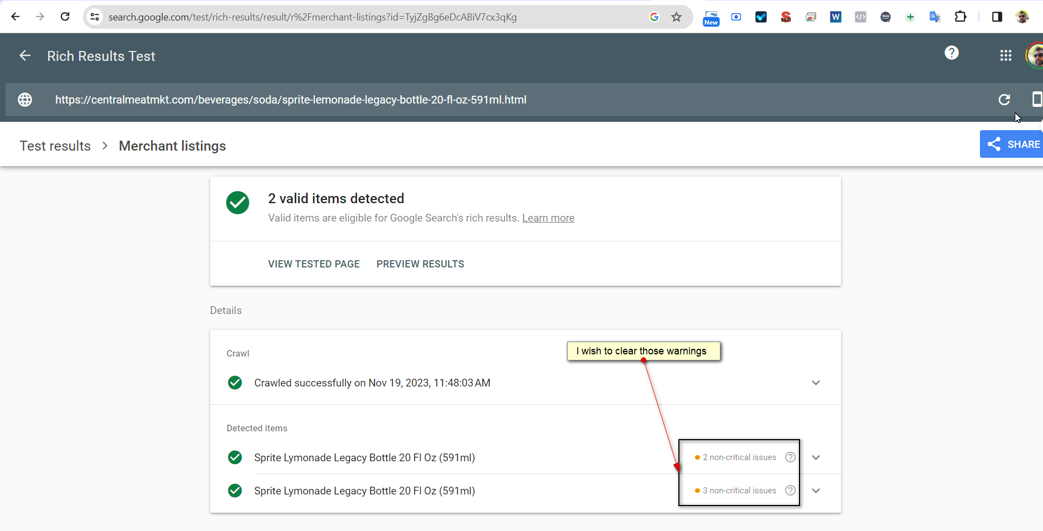Open the Google apps grid

pos(1006,55)
